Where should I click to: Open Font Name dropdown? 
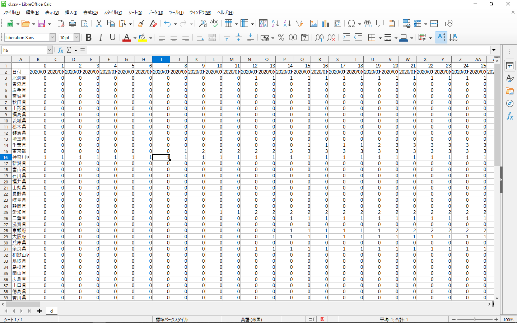(52, 37)
